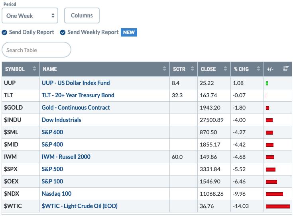
Task: Open the Gold - Continuous Contract link
Action: tap(76, 108)
